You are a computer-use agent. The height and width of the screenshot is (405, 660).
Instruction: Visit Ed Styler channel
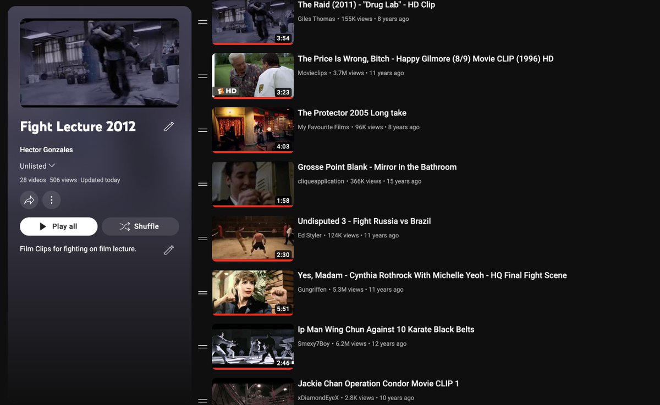tap(310, 235)
